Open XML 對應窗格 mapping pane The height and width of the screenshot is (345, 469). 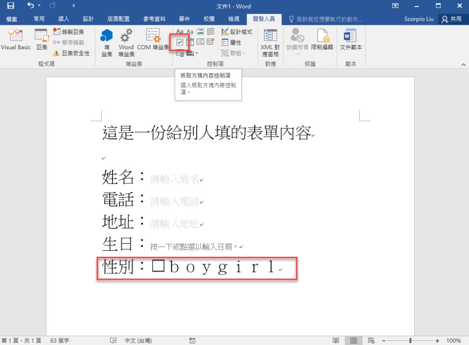tap(270, 43)
